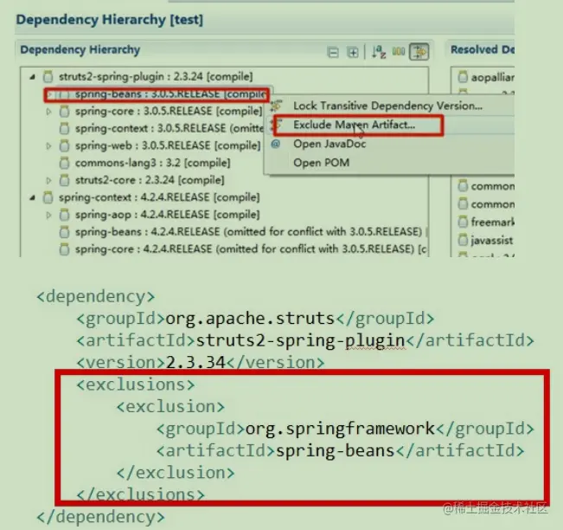Click jar icon beside spring-context 4.2.4.RELEASE
The width and height of the screenshot is (563, 530).
pos(48,197)
